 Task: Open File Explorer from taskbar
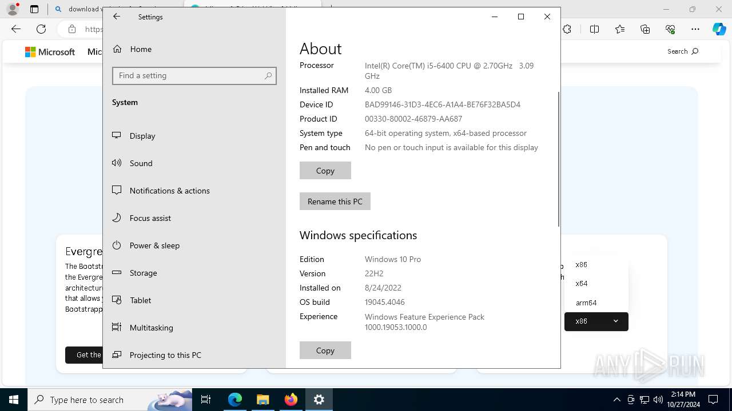(263, 400)
